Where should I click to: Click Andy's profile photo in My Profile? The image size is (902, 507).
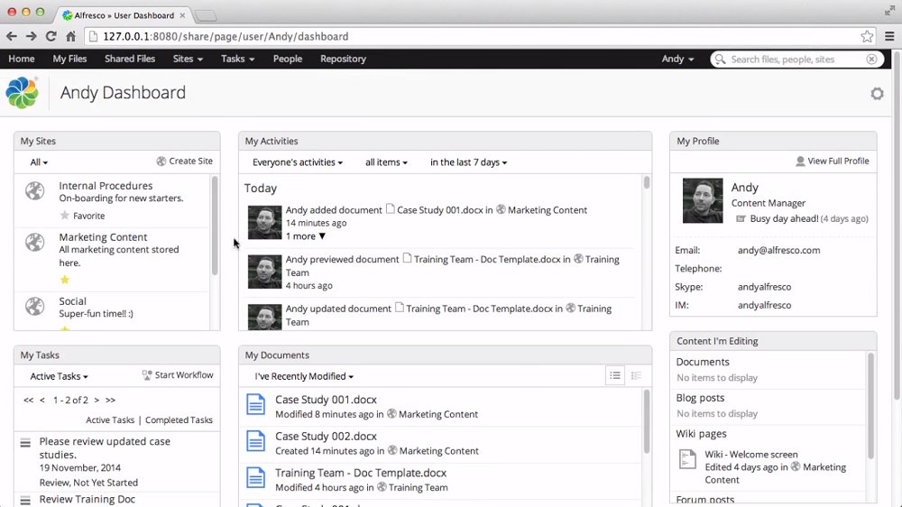pos(703,200)
